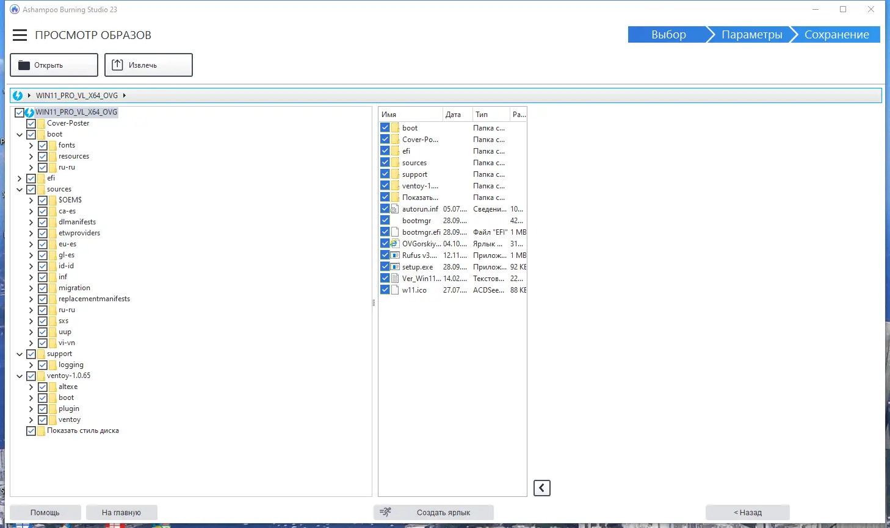Click the w11.ico file icon
Image resolution: width=890 pixels, height=528 pixels.
[395, 290]
